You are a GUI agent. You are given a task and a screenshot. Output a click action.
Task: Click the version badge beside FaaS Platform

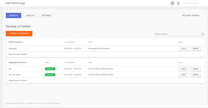coord(23,3)
